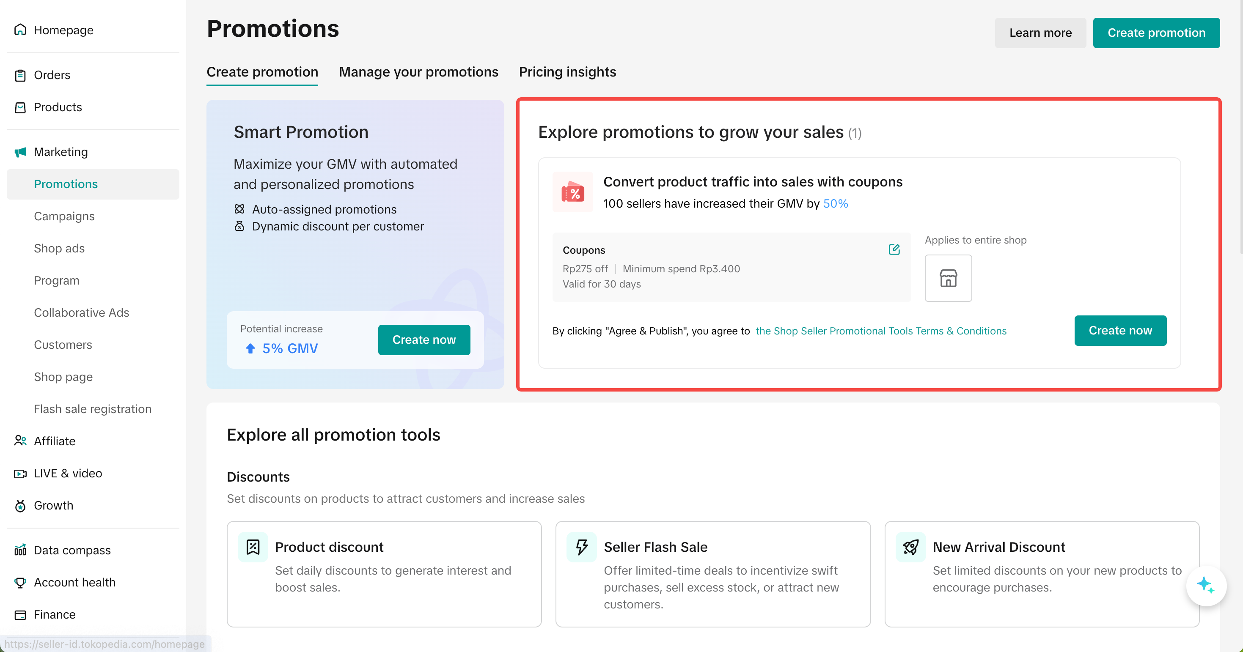Open Campaigns under Marketing

(x=64, y=216)
